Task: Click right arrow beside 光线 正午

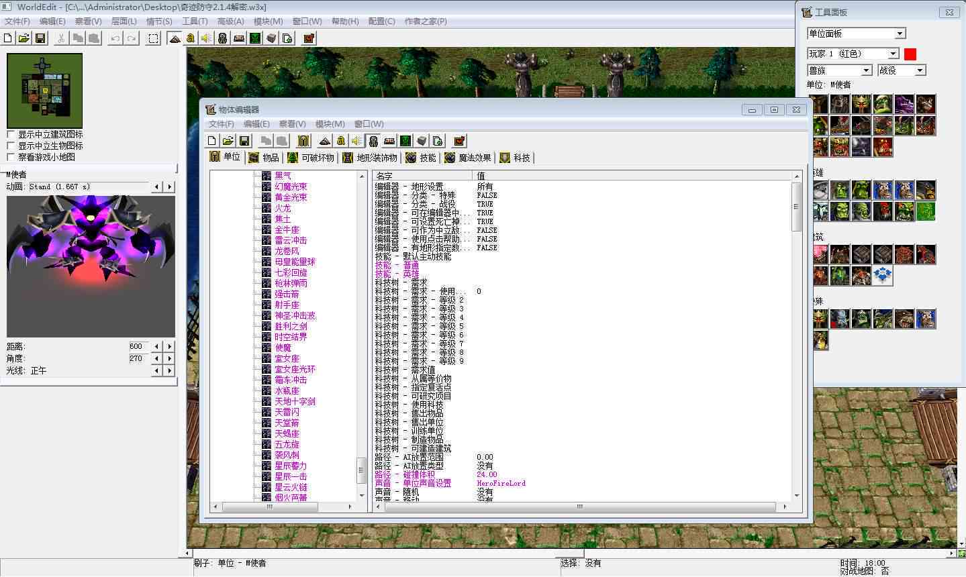Action: pyautogui.click(x=169, y=370)
